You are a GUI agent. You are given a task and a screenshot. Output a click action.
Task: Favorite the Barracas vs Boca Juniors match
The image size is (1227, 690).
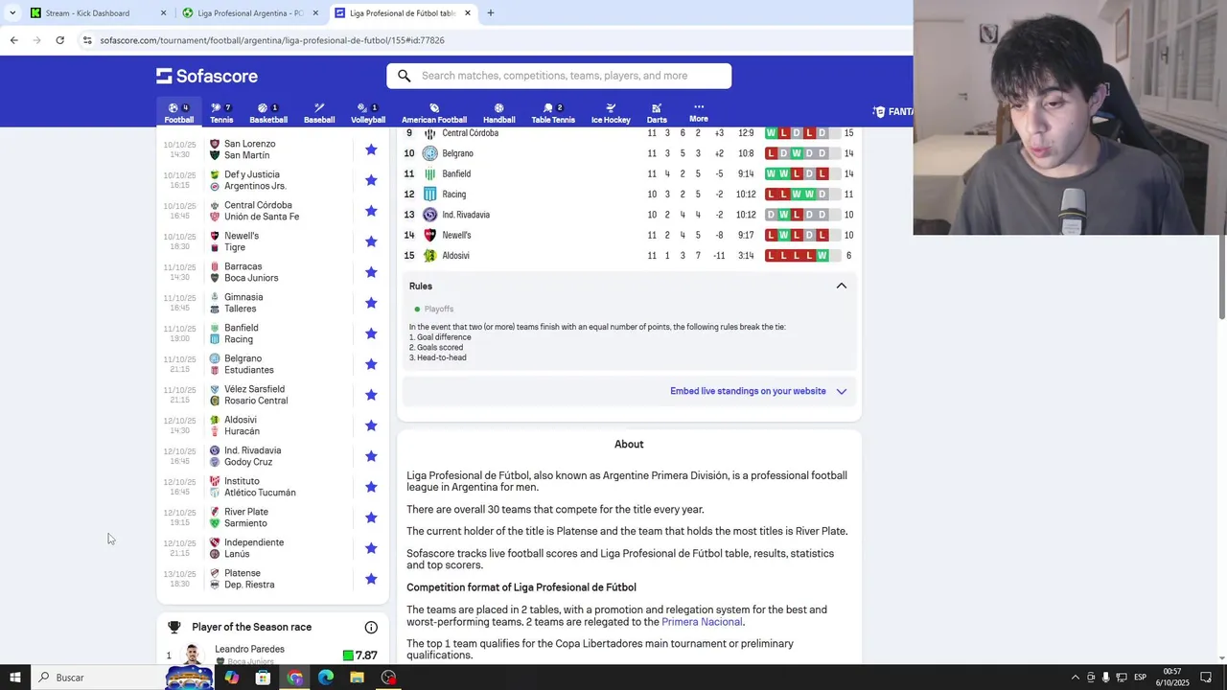click(x=371, y=272)
